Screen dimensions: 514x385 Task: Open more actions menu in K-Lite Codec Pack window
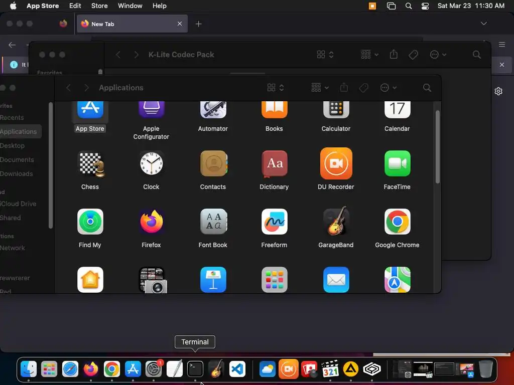pos(438,55)
